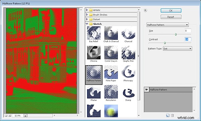Click preview horizontal scroll left arrow
Screen dimensions: 201x121
click(x=55, y=116)
